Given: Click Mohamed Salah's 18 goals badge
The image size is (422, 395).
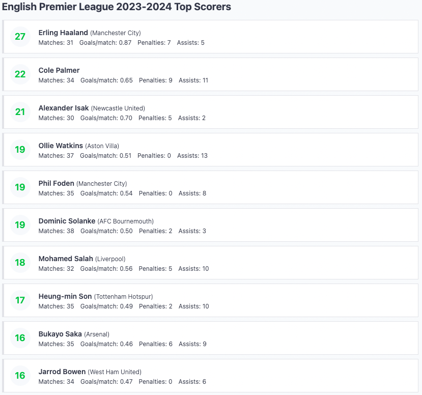Looking at the screenshot, I should tap(20, 263).
